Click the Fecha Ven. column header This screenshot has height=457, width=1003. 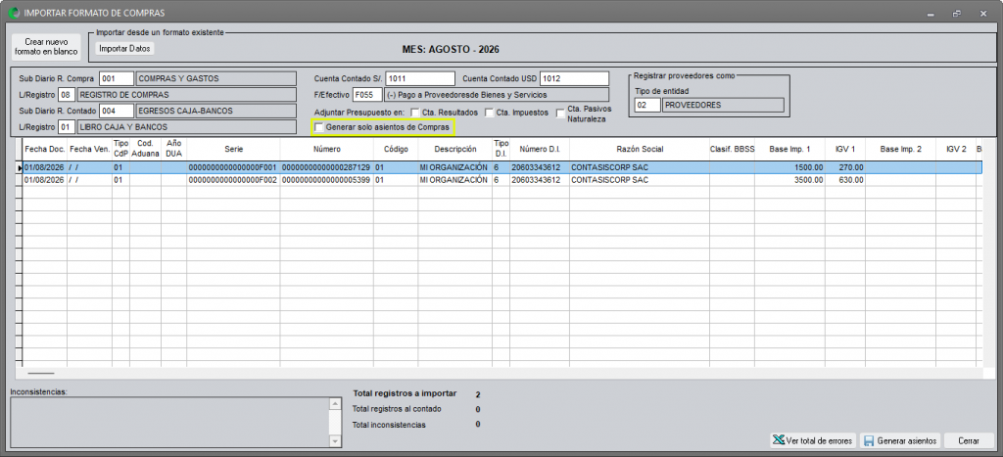click(x=89, y=149)
